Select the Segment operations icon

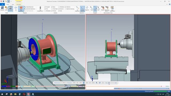87,9
